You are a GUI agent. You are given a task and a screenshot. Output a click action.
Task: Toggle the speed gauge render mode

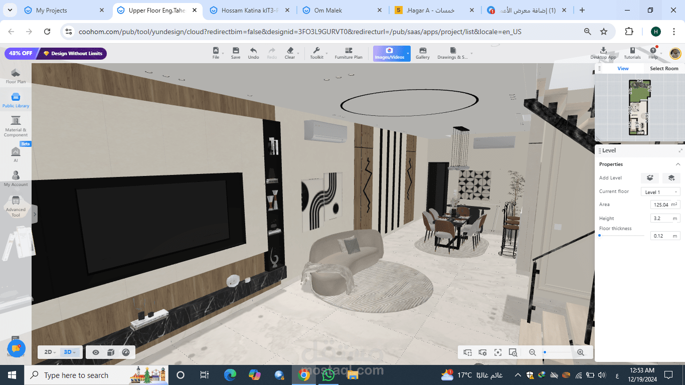click(126, 352)
